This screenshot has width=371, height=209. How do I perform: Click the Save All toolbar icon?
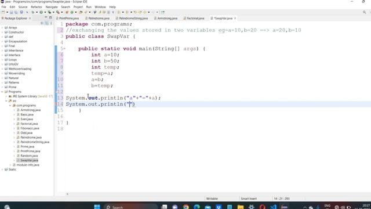(x=16, y=12)
